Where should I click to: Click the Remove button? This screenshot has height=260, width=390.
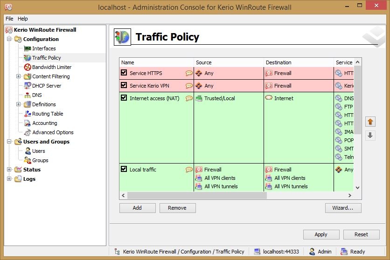coord(177,208)
